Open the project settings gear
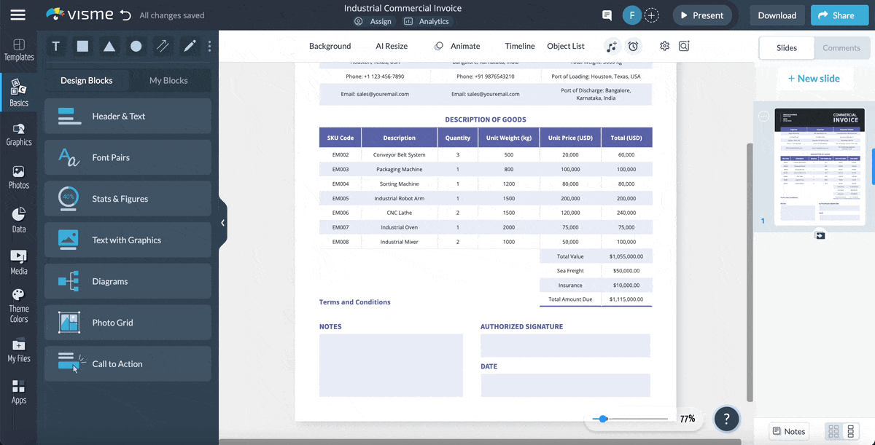This screenshot has width=875, height=445. (x=664, y=46)
